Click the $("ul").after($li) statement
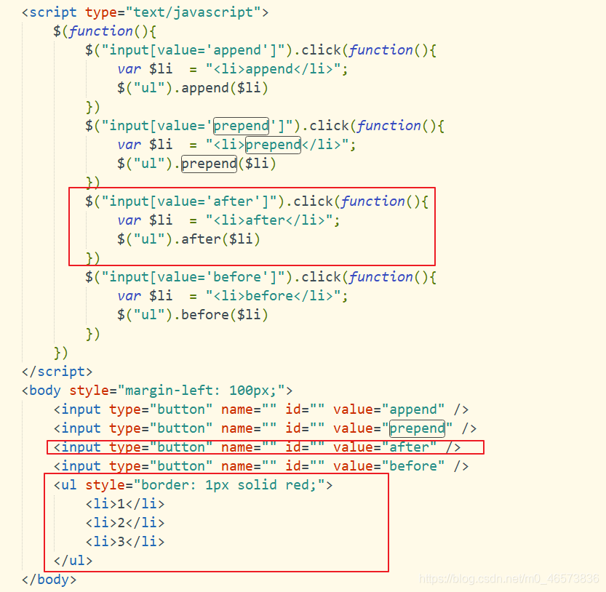The width and height of the screenshot is (606, 592). click(x=188, y=239)
